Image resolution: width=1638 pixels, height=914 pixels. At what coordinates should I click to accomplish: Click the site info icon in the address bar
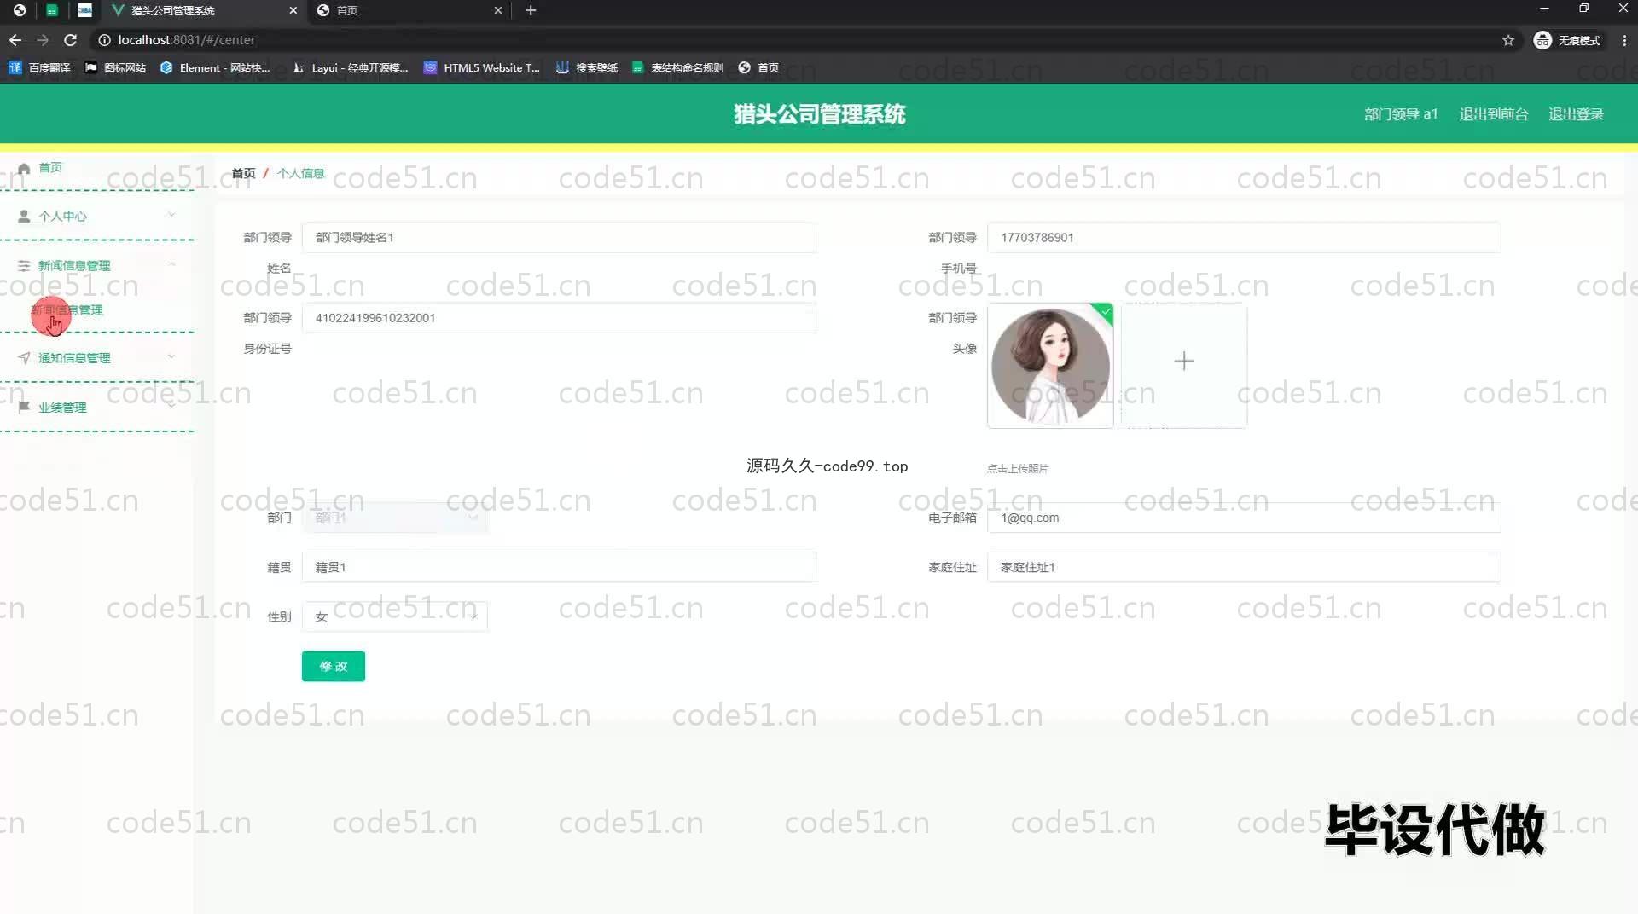point(104,40)
